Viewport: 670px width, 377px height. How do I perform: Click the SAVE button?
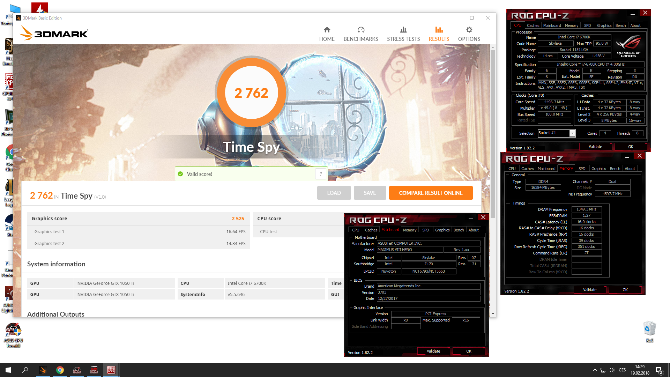click(x=370, y=193)
